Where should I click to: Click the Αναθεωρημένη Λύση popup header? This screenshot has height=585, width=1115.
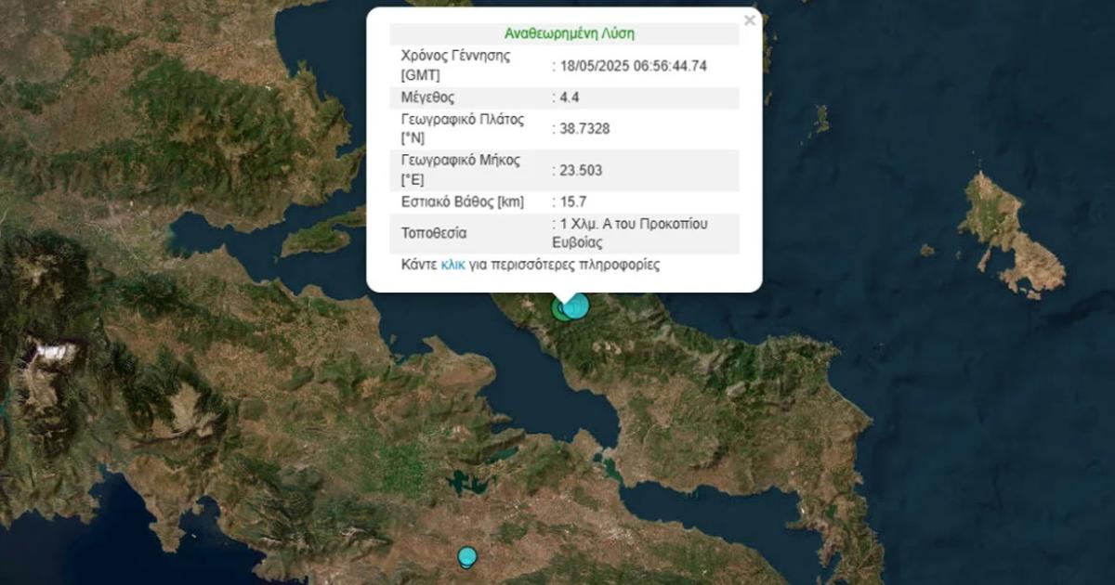570,33
